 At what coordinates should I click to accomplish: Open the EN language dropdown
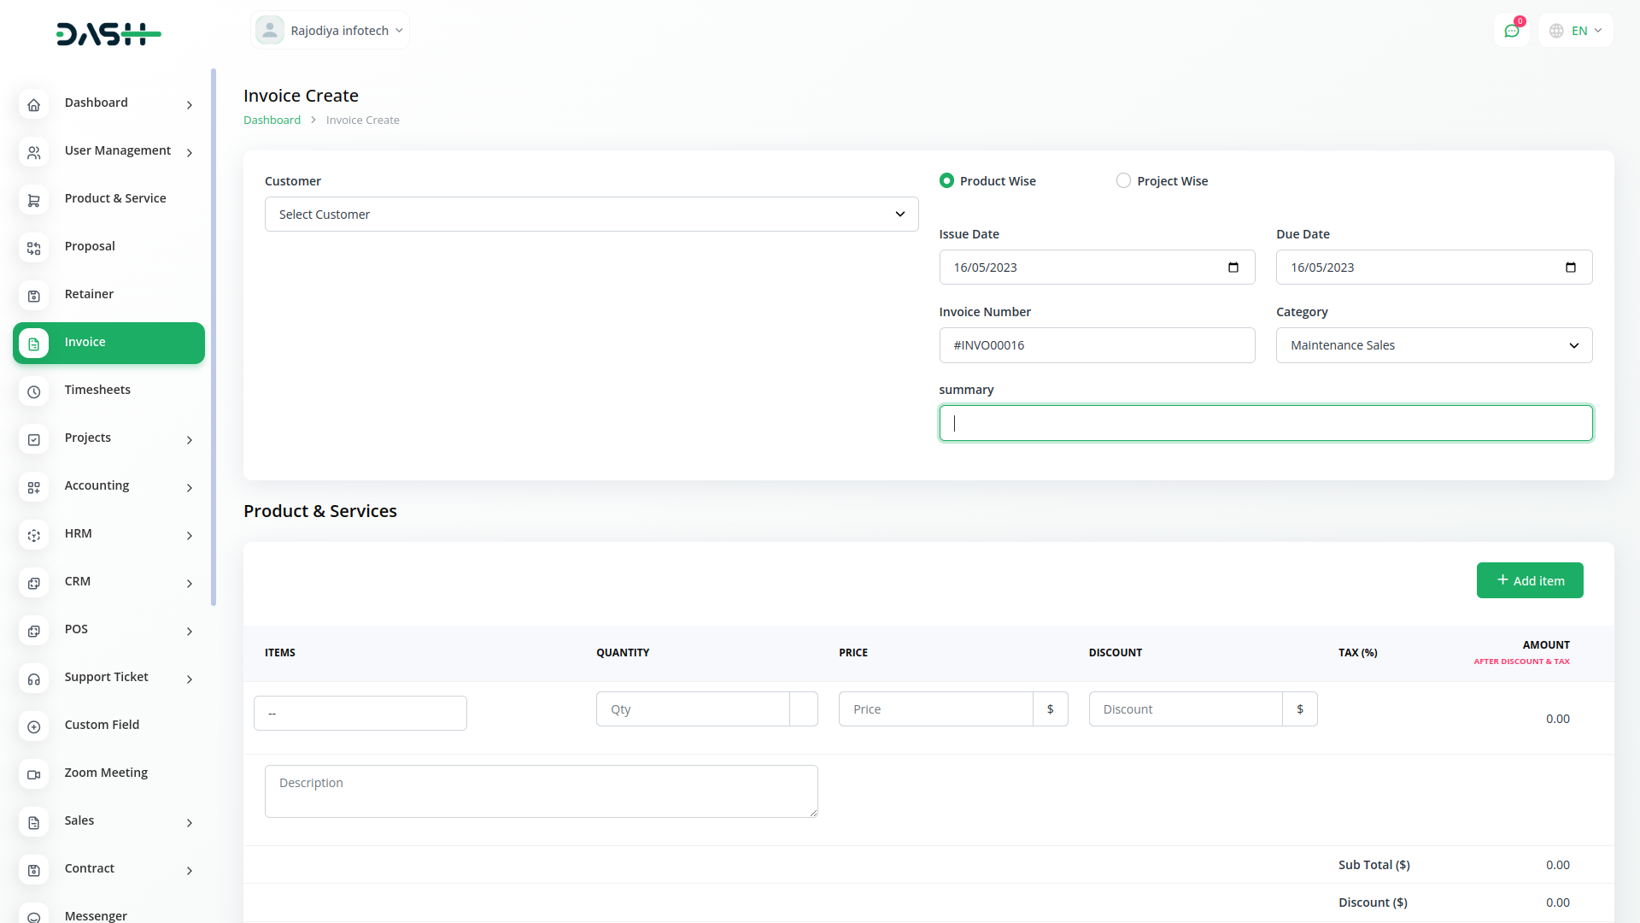(x=1577, y=31)
